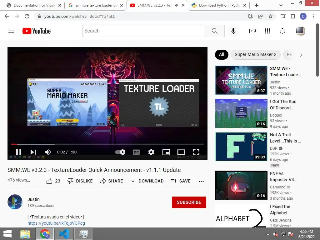This screenshot has height=240, width=320.
Task: Click DOWNLOAD button under video
Action: [147, 181]
